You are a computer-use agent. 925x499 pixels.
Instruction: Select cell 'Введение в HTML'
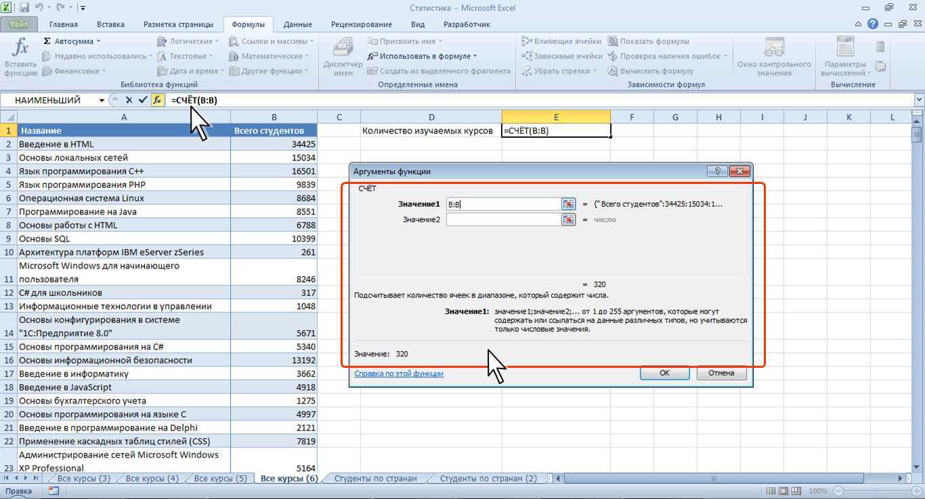point(124,144)
